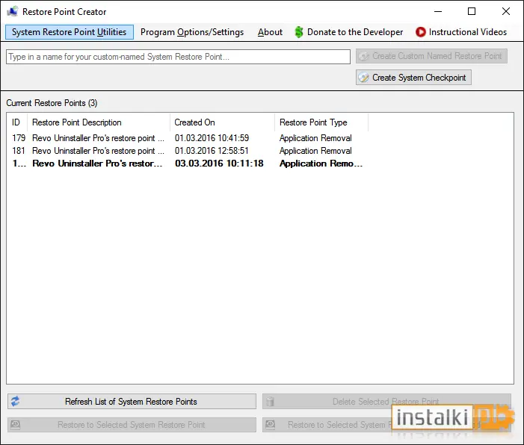The height and width of the screenshot is (445, 524).
Task: Click the blue refresh arrows icon
Action: coord(16,401)
